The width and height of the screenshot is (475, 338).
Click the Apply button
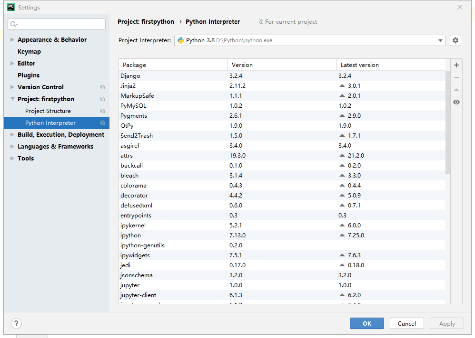tap(447, 323)
